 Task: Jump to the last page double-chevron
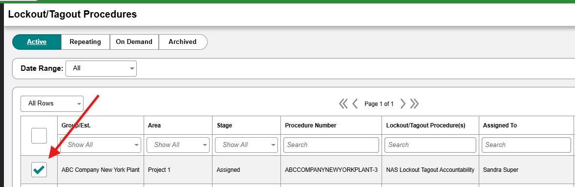tap(414, 104)
